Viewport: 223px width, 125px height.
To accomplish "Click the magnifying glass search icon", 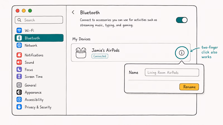I will coord(19,20).
